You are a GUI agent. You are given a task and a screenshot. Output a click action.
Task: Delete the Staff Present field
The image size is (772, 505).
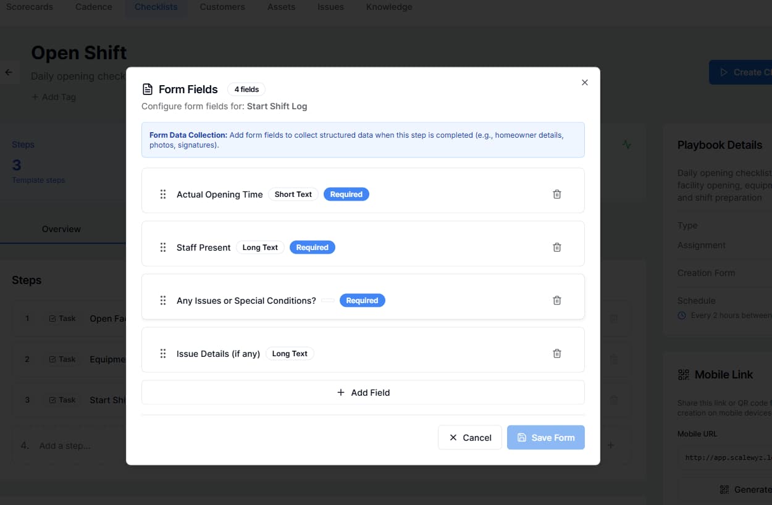pos(556,247)
